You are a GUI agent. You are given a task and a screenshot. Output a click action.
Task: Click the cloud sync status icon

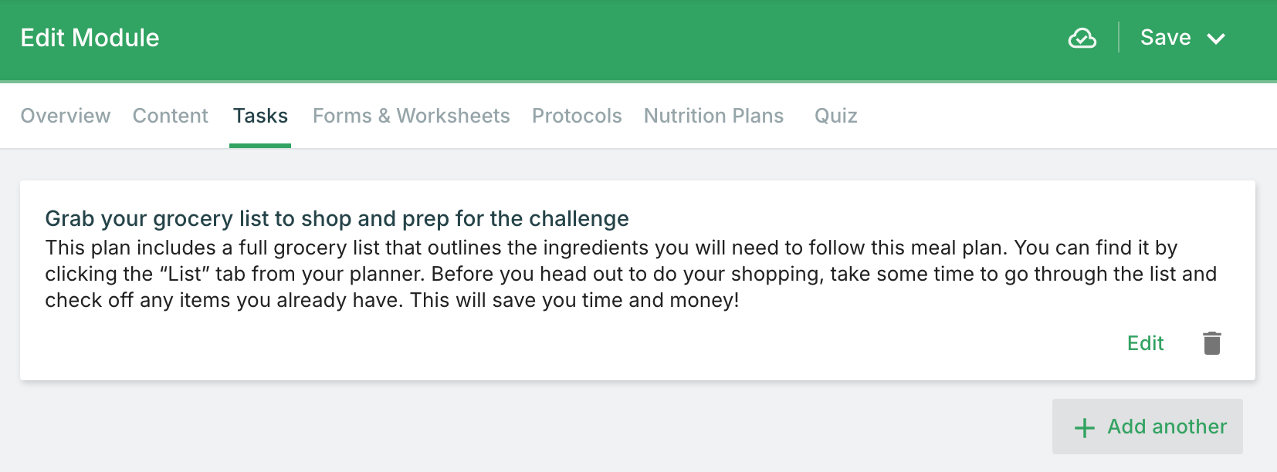click(1082, 38)
